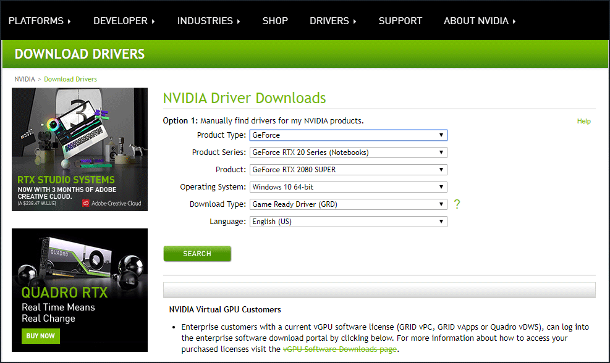Click the BUY NOW button in Quadro ad
The height and width of the screenshot is (363, 610).
(41, 336)
